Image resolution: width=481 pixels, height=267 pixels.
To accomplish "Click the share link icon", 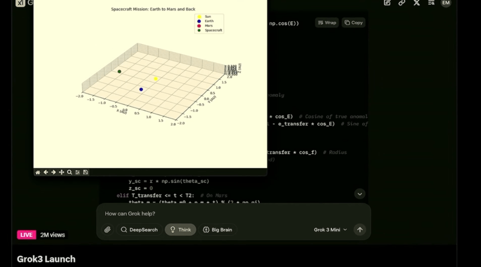I will coord(402,3).
